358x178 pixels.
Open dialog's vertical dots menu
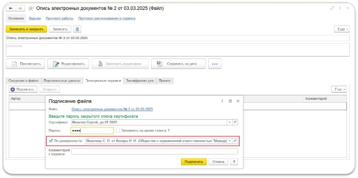[x=222, y=101]
